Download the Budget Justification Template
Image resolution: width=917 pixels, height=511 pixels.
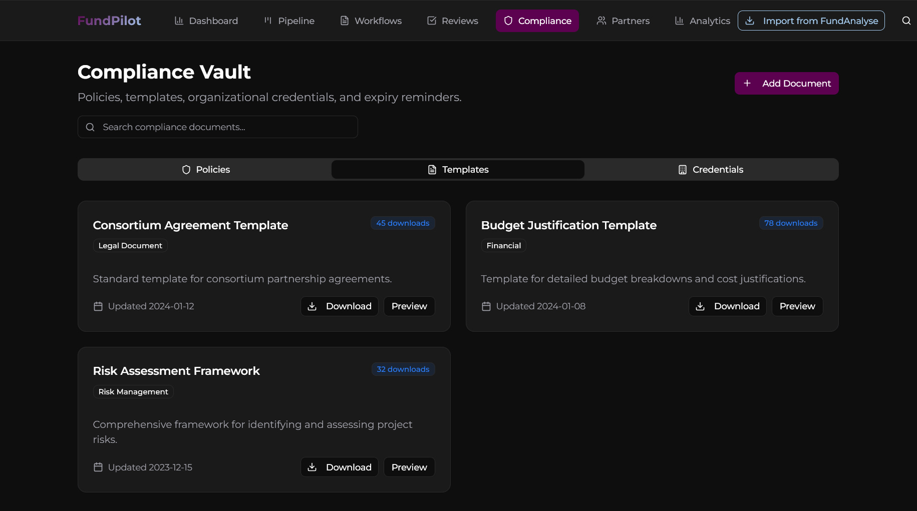[727, 306]
